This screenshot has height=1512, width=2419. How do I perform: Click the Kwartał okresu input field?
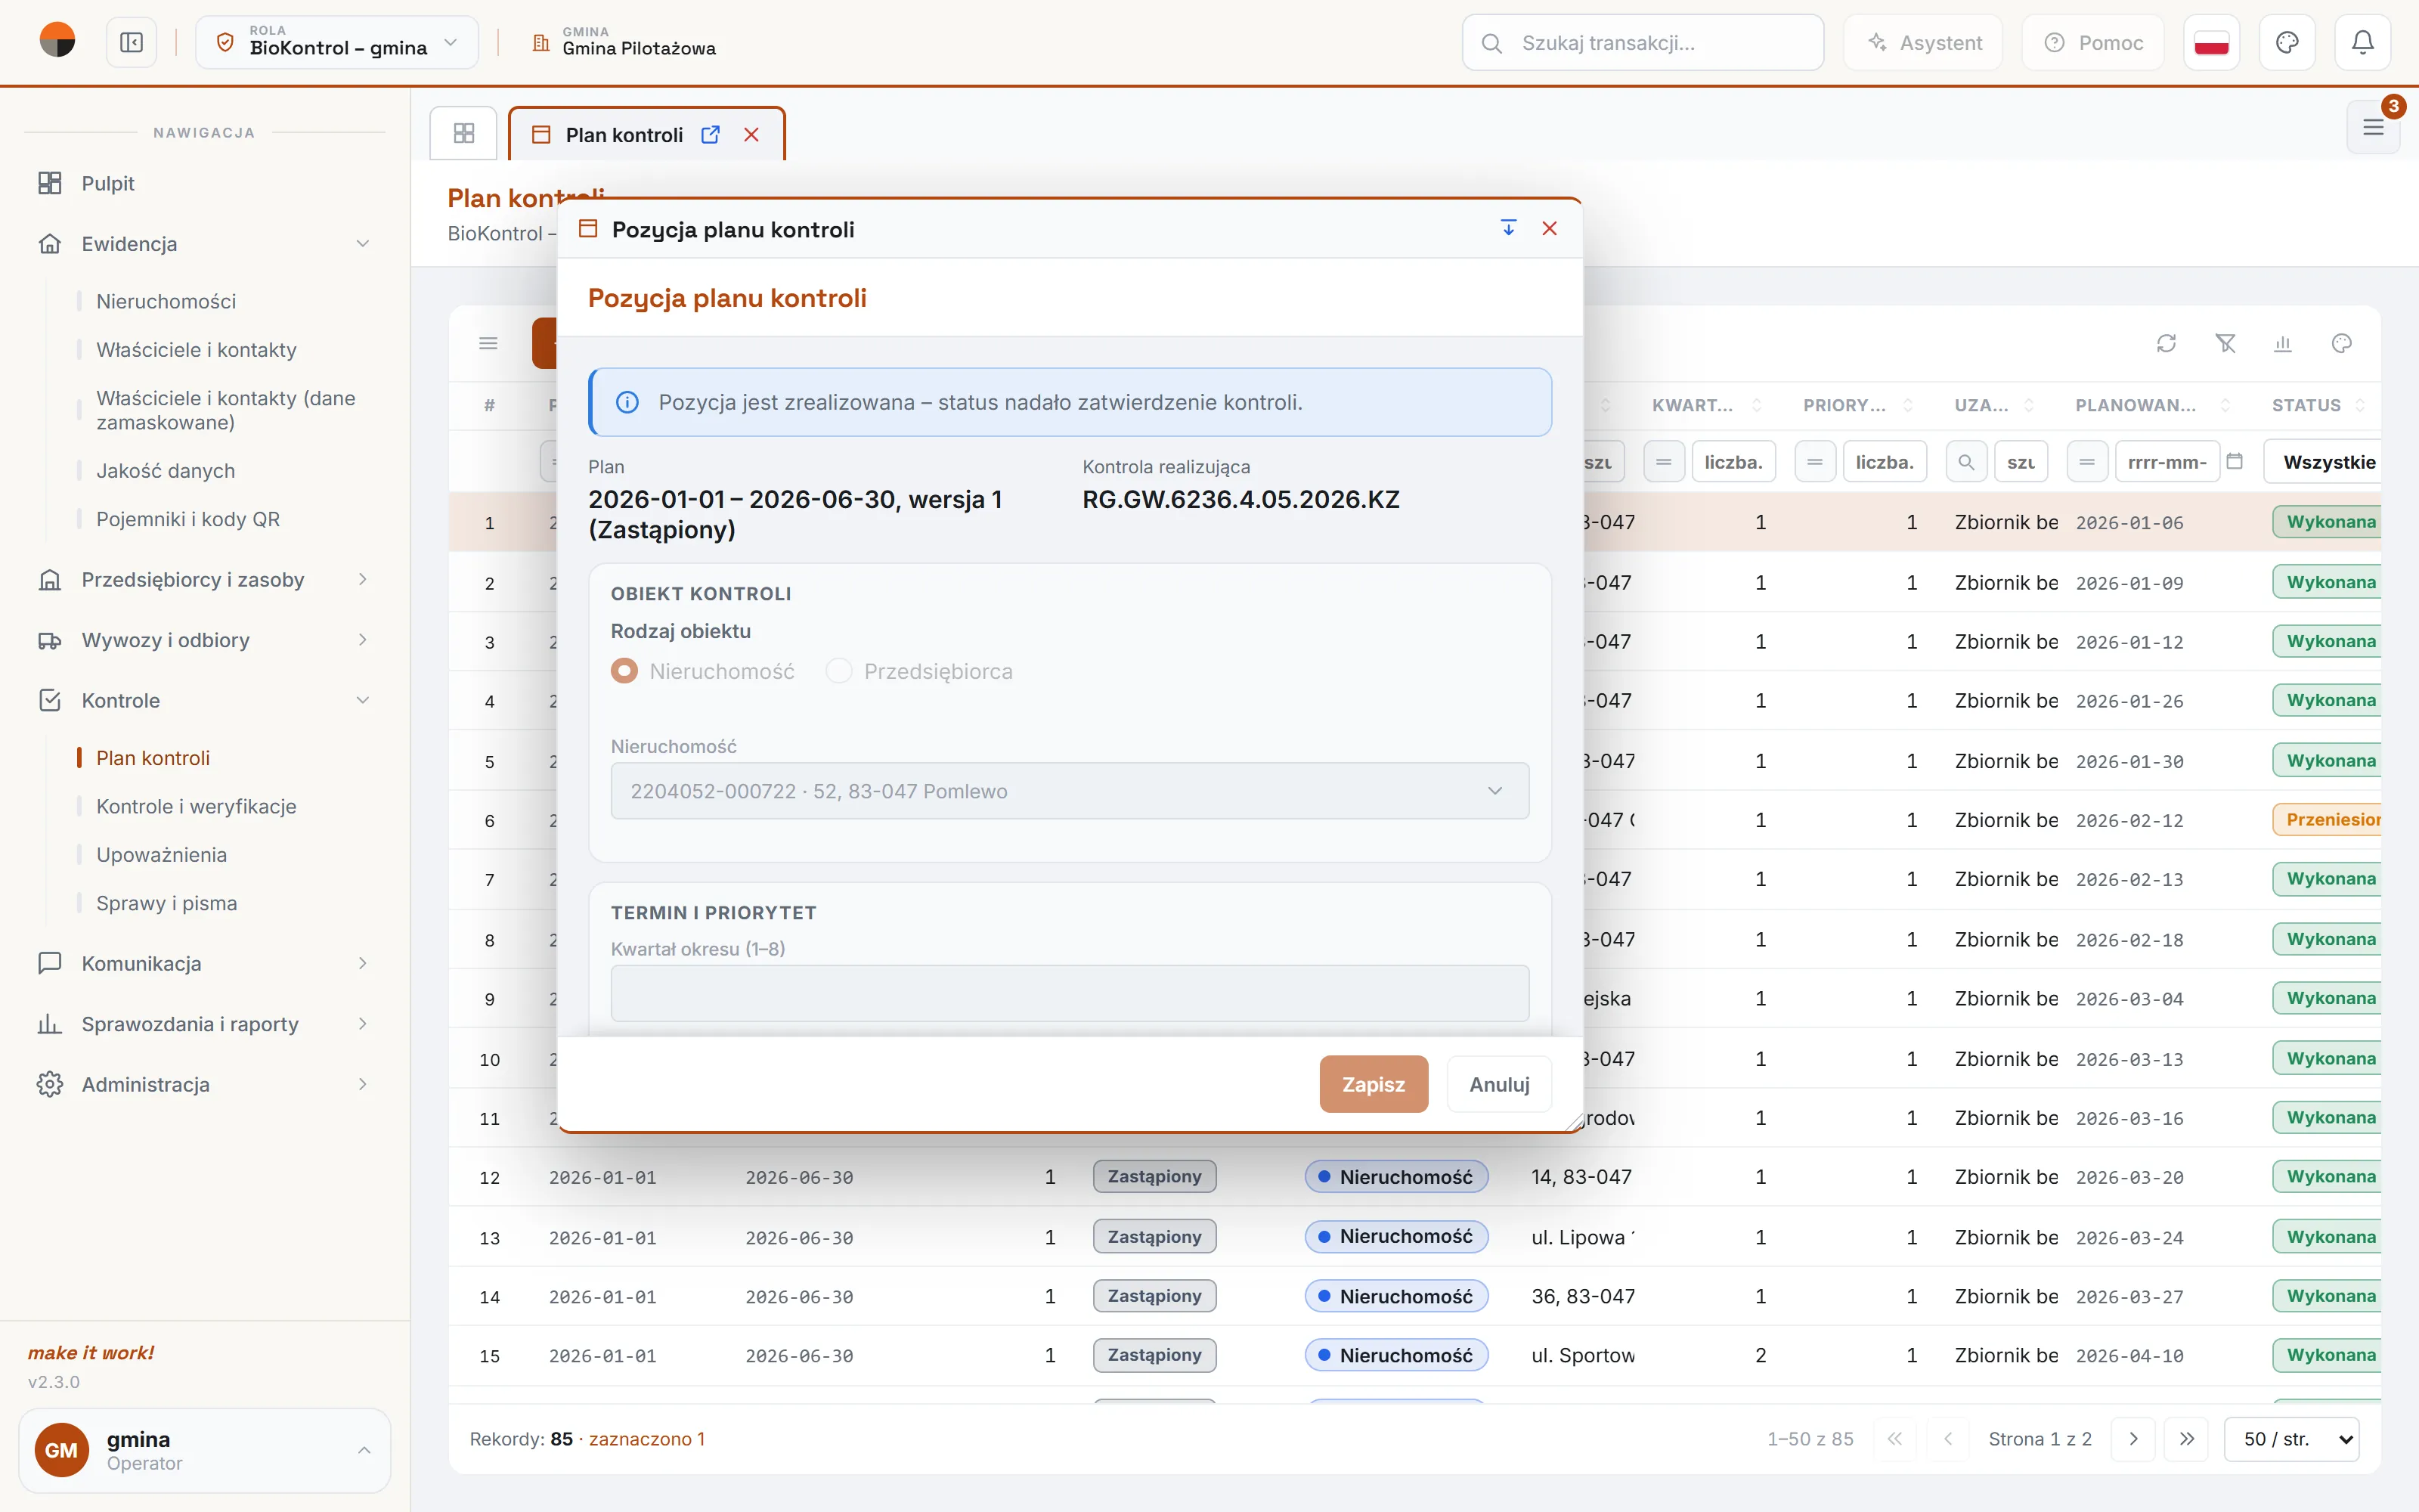[x=1070, y=993]
